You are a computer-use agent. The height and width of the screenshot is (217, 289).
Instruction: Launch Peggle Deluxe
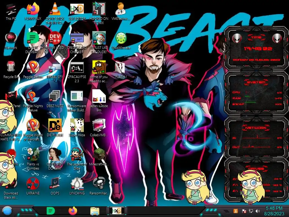pos(33,67)
